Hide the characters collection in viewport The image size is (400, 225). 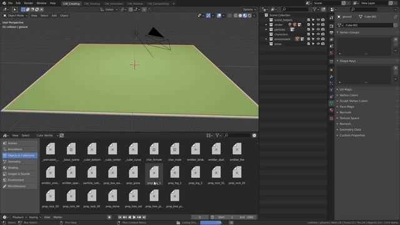(318, 34)
